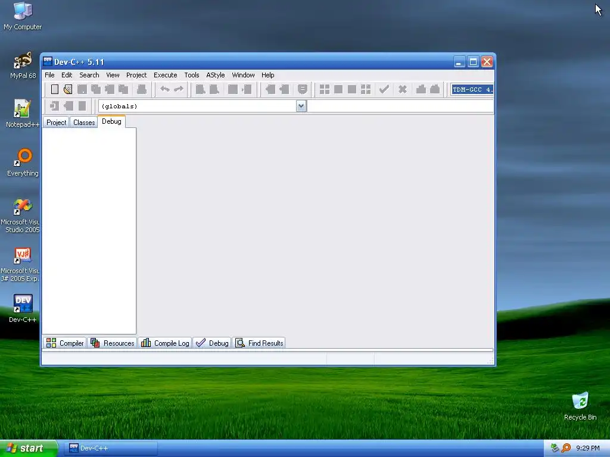Click the Project Options toolbar icon
Image resolution: width=610 pixels, height=457 pixels.
click(x=303, y=89)
